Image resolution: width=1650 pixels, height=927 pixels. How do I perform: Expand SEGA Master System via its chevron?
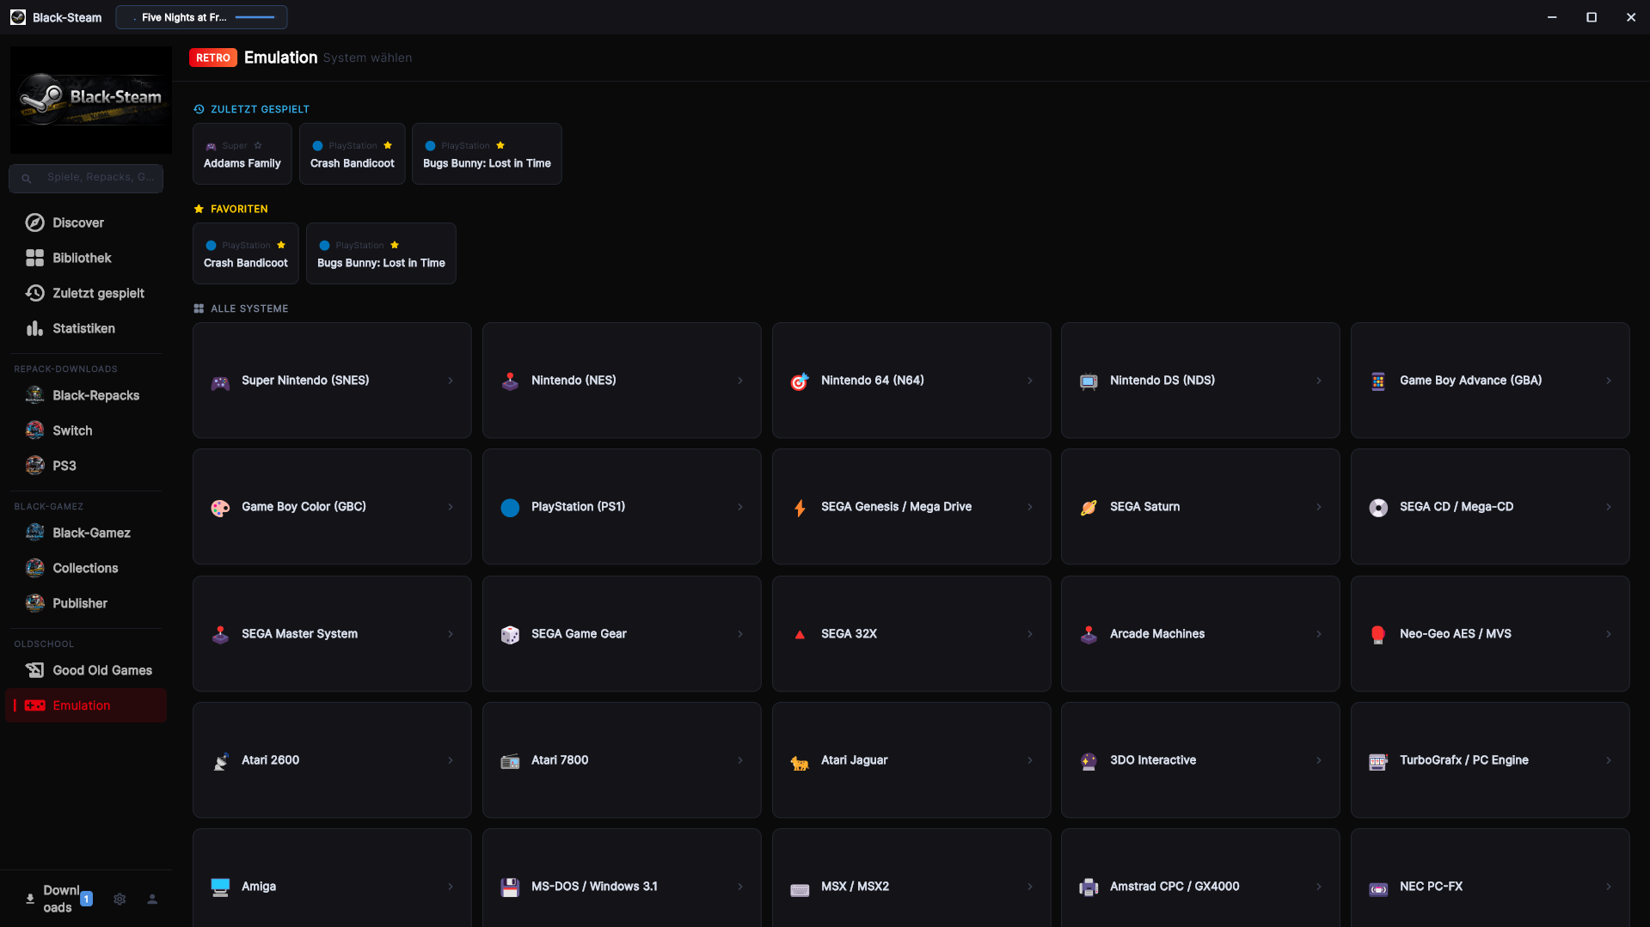[451, 634]
